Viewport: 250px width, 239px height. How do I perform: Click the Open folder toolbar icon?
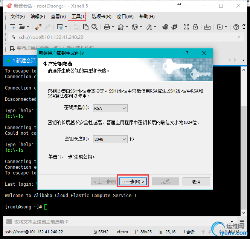click(21, 27)
